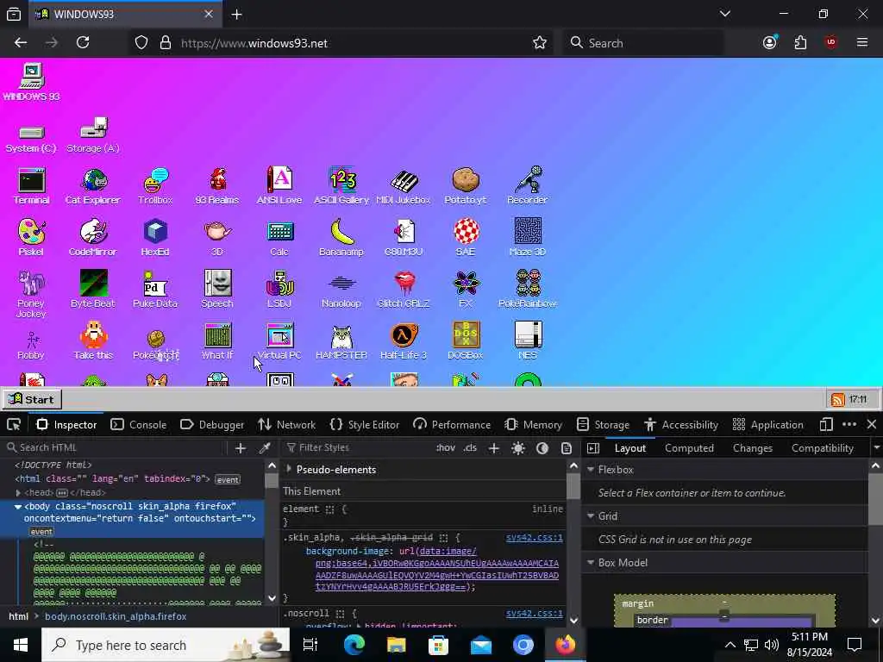The image size is (883, 662).
Task: Open the 3D teapot icon
Action: coord(217,237)
